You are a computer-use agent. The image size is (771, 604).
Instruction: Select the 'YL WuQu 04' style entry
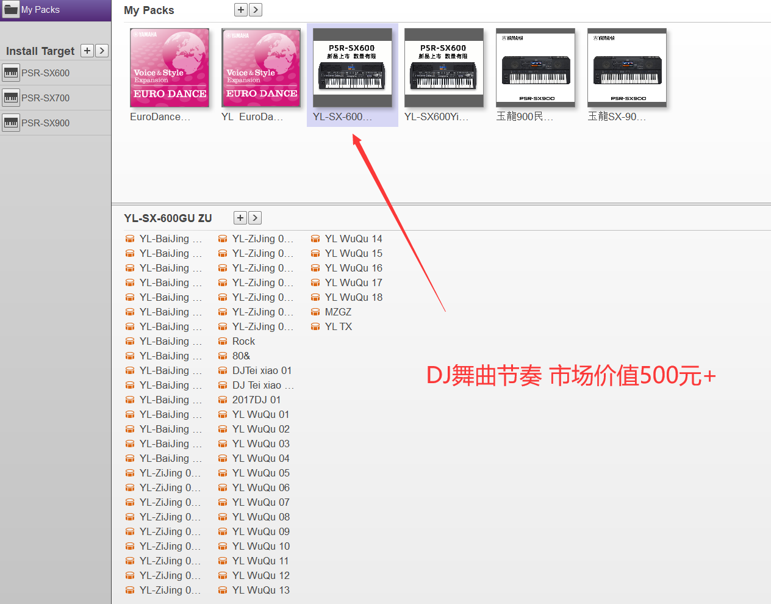(x=261, y=458)
